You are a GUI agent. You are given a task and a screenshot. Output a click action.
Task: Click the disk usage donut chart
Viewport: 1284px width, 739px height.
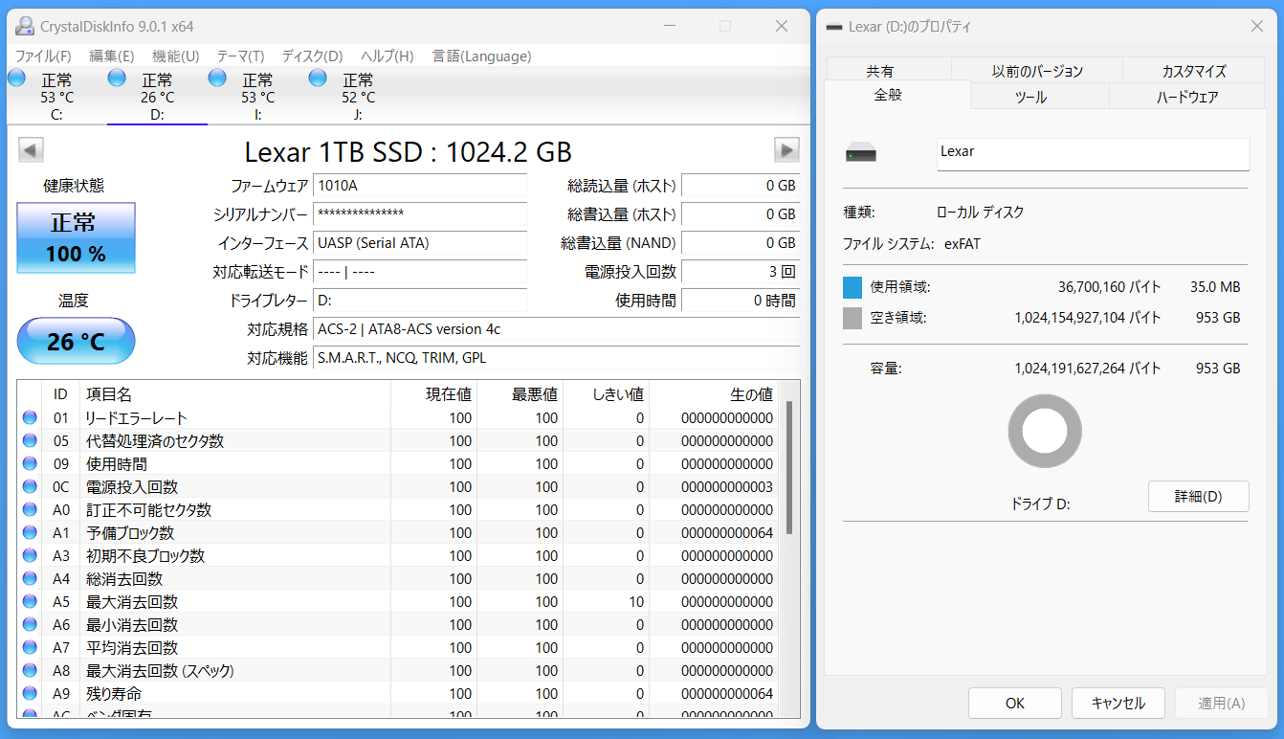point(1045,431)
